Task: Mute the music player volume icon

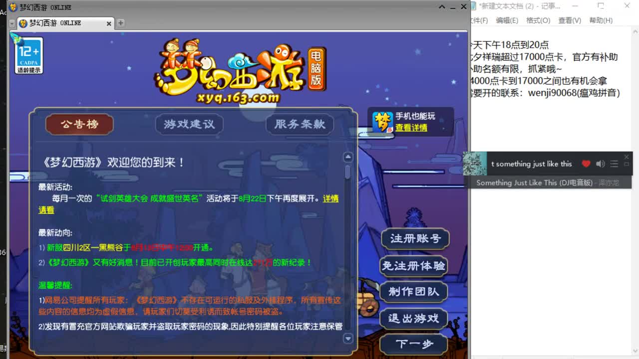Action: pos(600,164)
